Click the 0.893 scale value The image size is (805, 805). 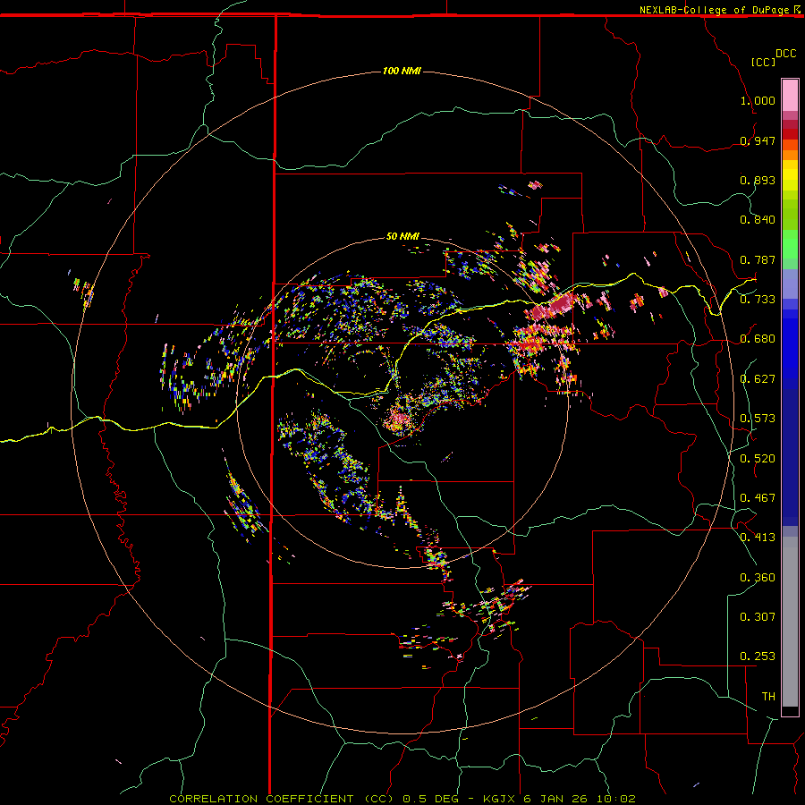(758, 180)
